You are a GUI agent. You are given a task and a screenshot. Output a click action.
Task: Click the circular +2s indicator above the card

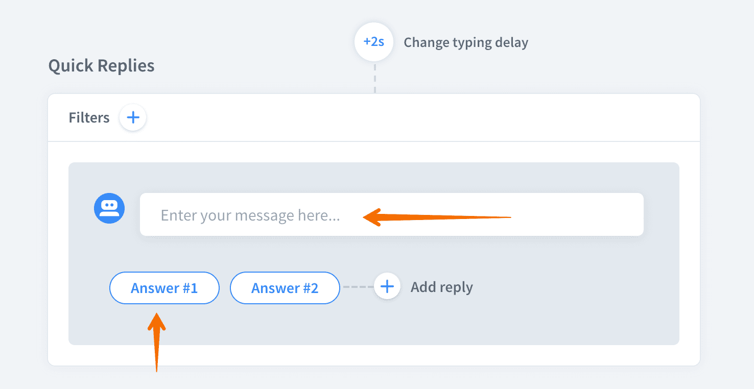coord(373,41)
